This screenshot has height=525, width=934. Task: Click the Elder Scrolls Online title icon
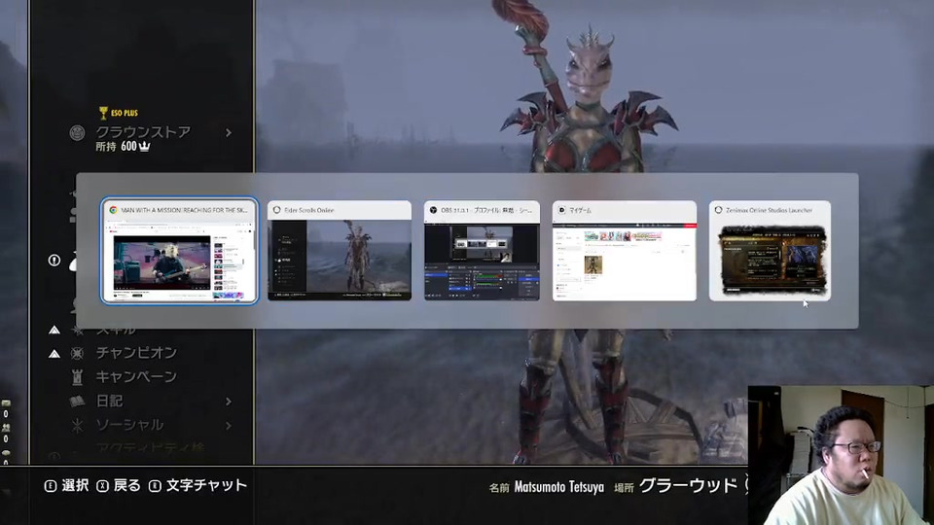[277, 210]
